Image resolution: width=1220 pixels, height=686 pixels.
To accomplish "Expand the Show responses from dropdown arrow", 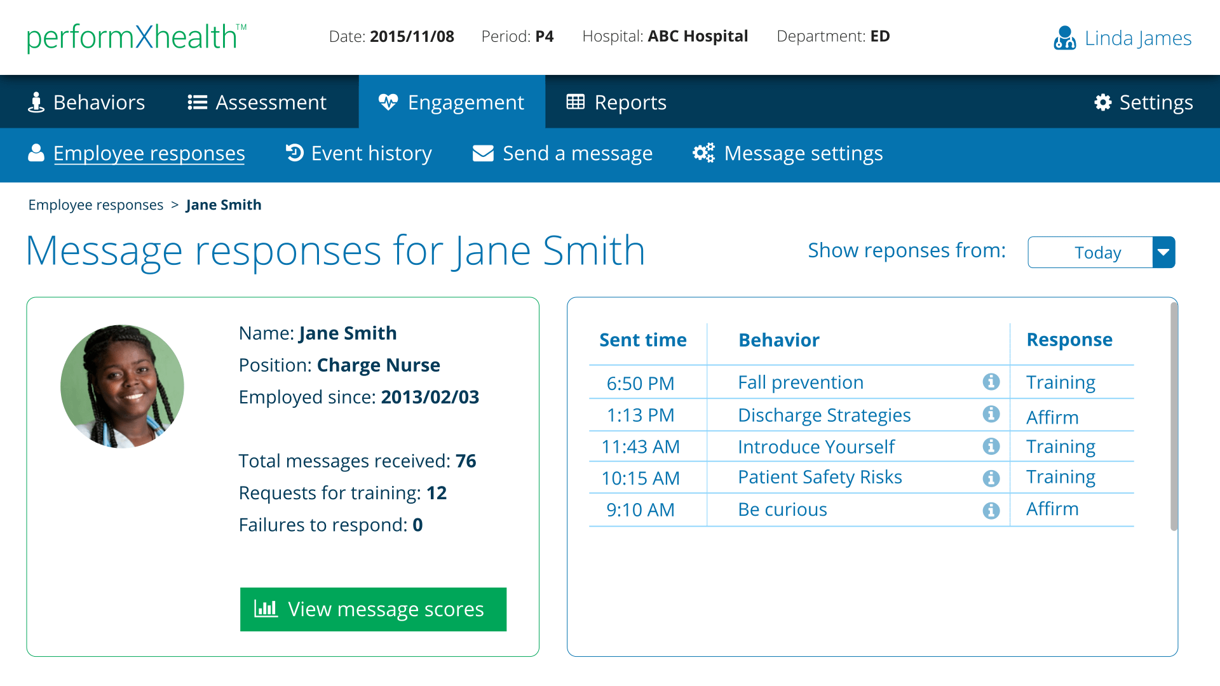I will click(1163, 252).
